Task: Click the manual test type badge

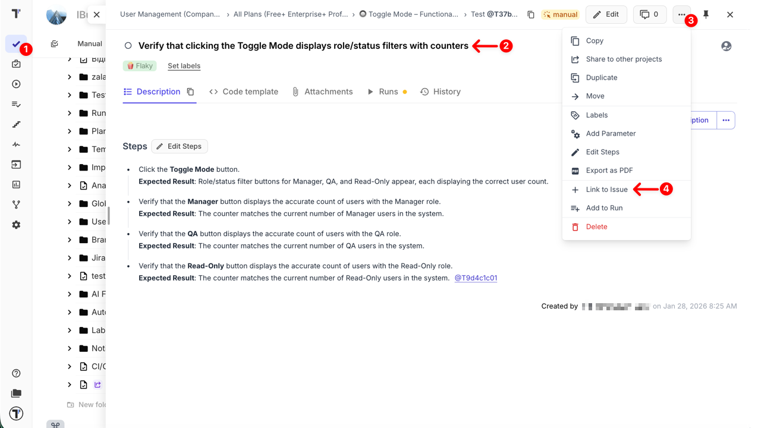Action: pos(560,14)
